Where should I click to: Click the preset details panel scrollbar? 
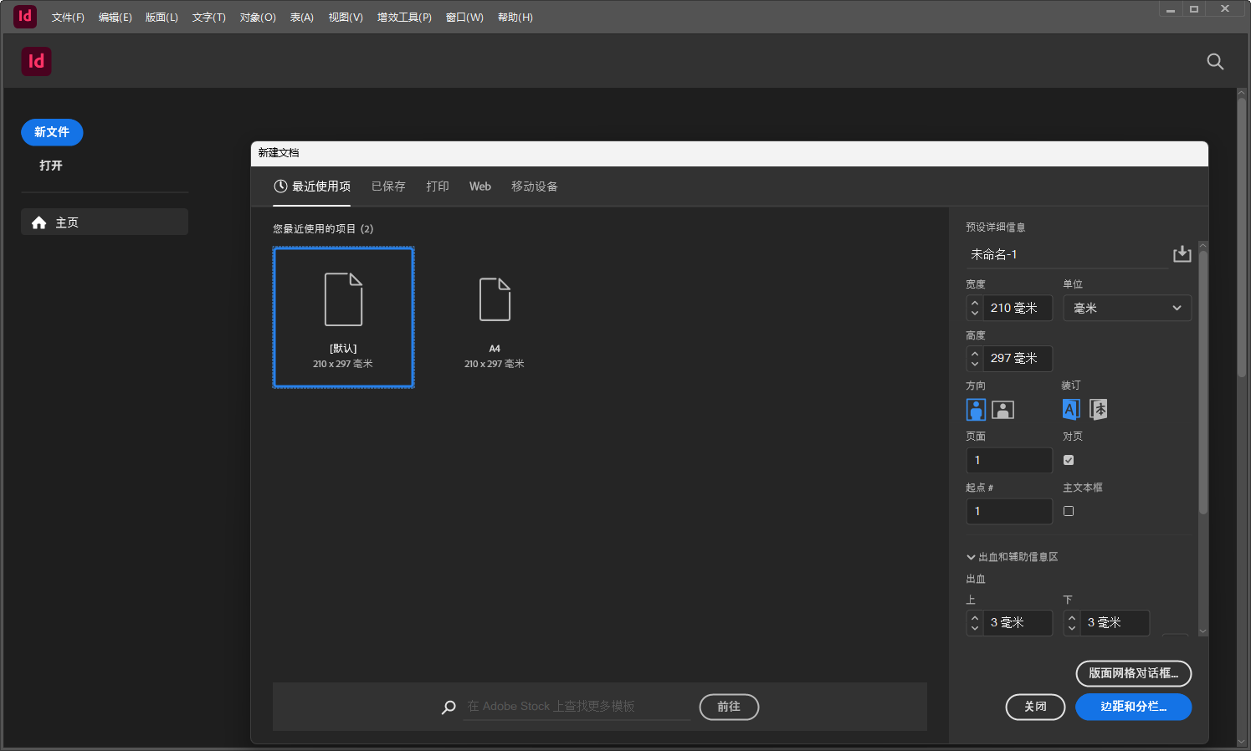pos(1203,382)
